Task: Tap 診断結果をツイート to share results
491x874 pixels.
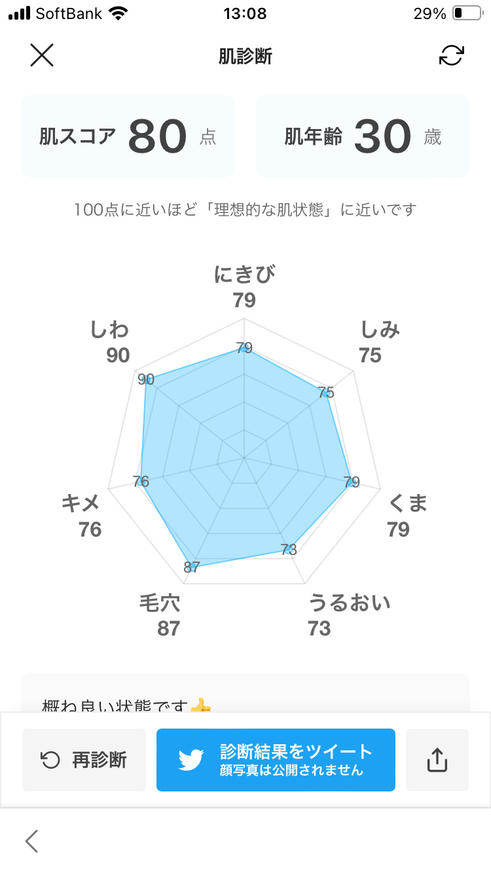Action: (x=275, y=760)
